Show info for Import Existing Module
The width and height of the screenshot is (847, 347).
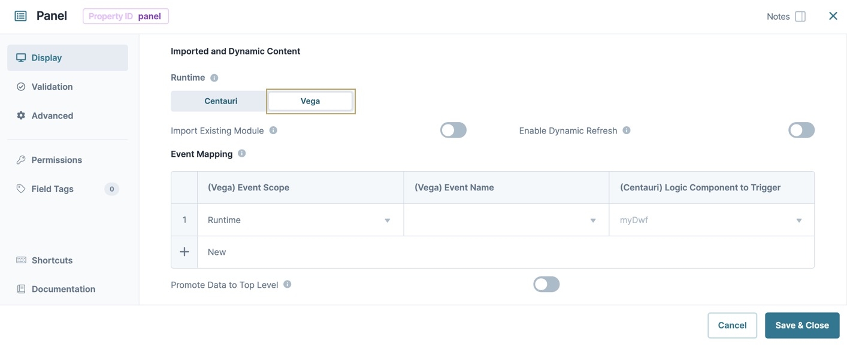273,130
